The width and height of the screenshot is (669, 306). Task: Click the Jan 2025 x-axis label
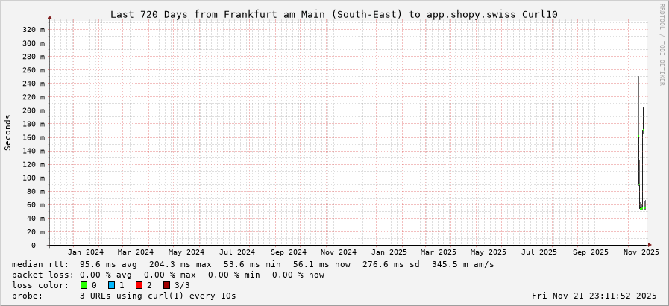coord(389,252)
